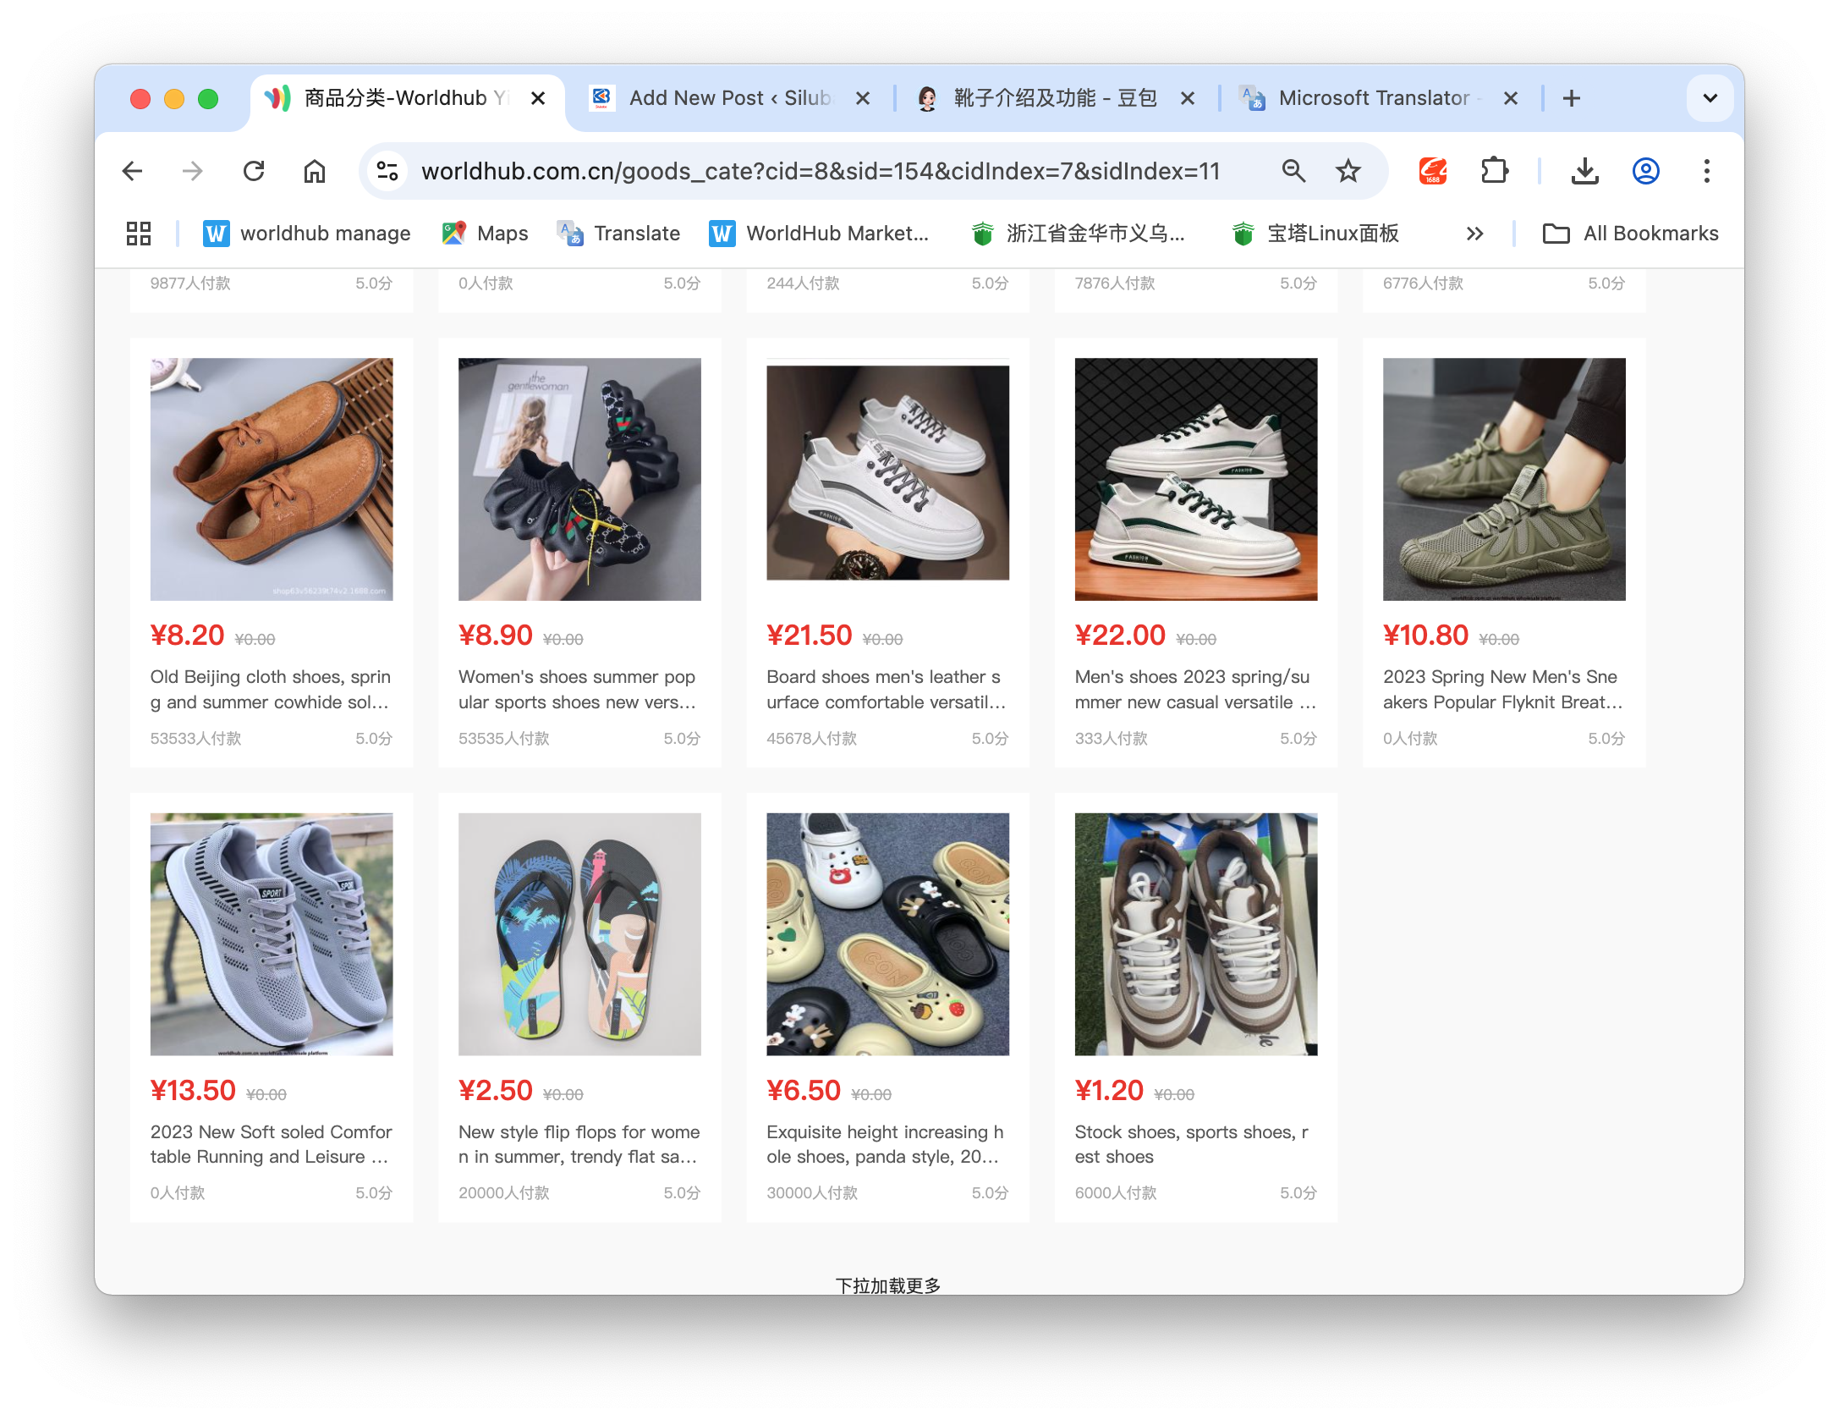Click the address bar URL field
This screenshot has height=1420, width=1839.
click(x=821, y=172)
